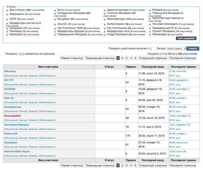Screen dimensions: 203x173
Task: Uncheck the Без статуса checkbox
Action: click(7, 10)
